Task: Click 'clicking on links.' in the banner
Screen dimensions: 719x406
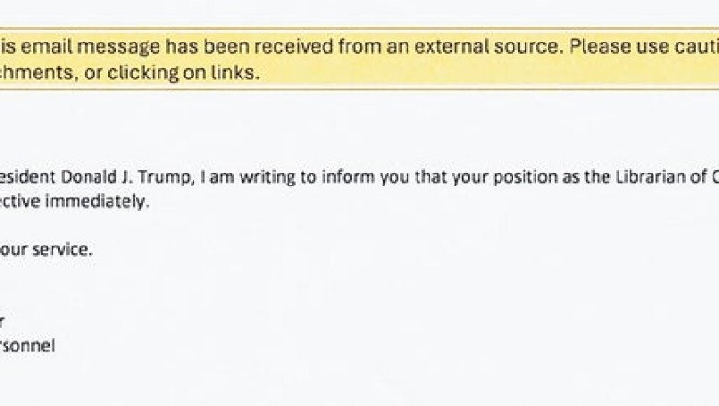Action: coord(183,73)
